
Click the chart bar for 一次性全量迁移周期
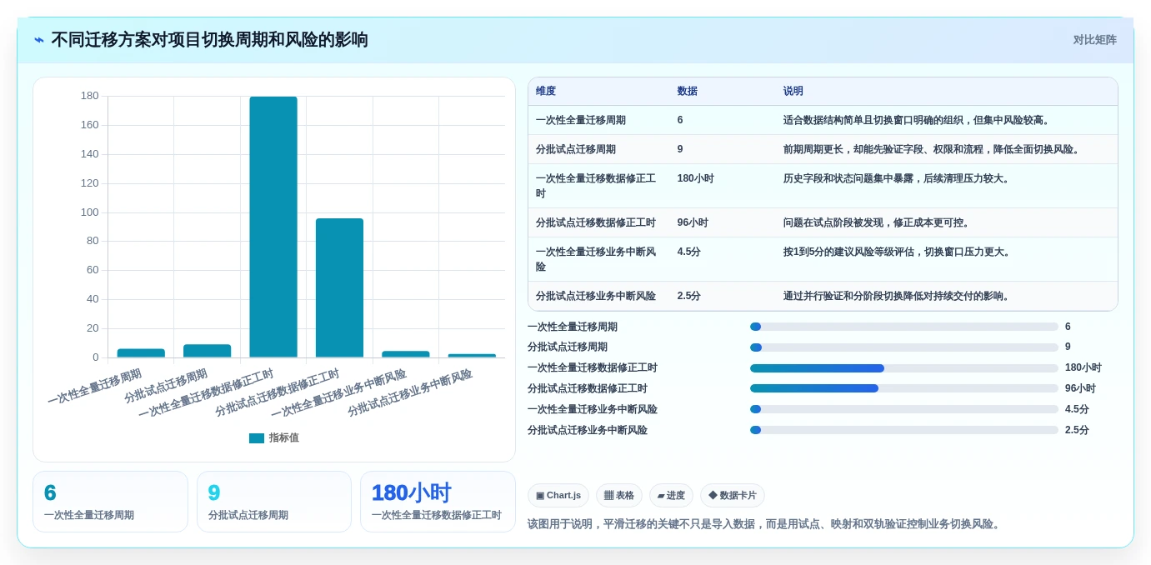(x=141, y=353)
